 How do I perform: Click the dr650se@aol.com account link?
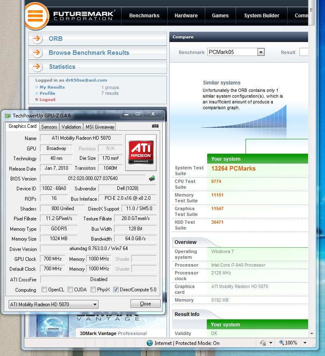coord(86,80)
